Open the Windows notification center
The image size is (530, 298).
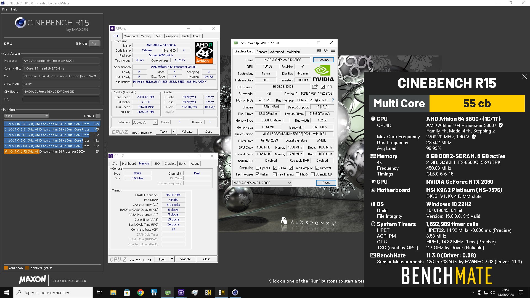[521, 292]
